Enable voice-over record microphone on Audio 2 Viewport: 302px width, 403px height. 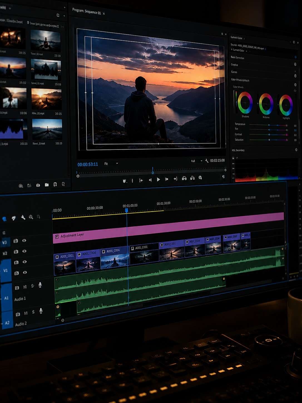pos(41,311)
